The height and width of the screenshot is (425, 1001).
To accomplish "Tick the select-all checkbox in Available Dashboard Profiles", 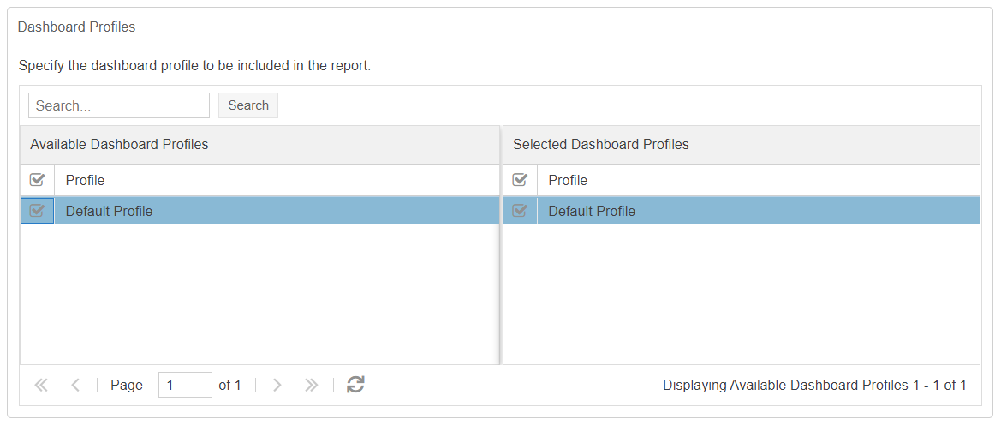I will 37,180.
